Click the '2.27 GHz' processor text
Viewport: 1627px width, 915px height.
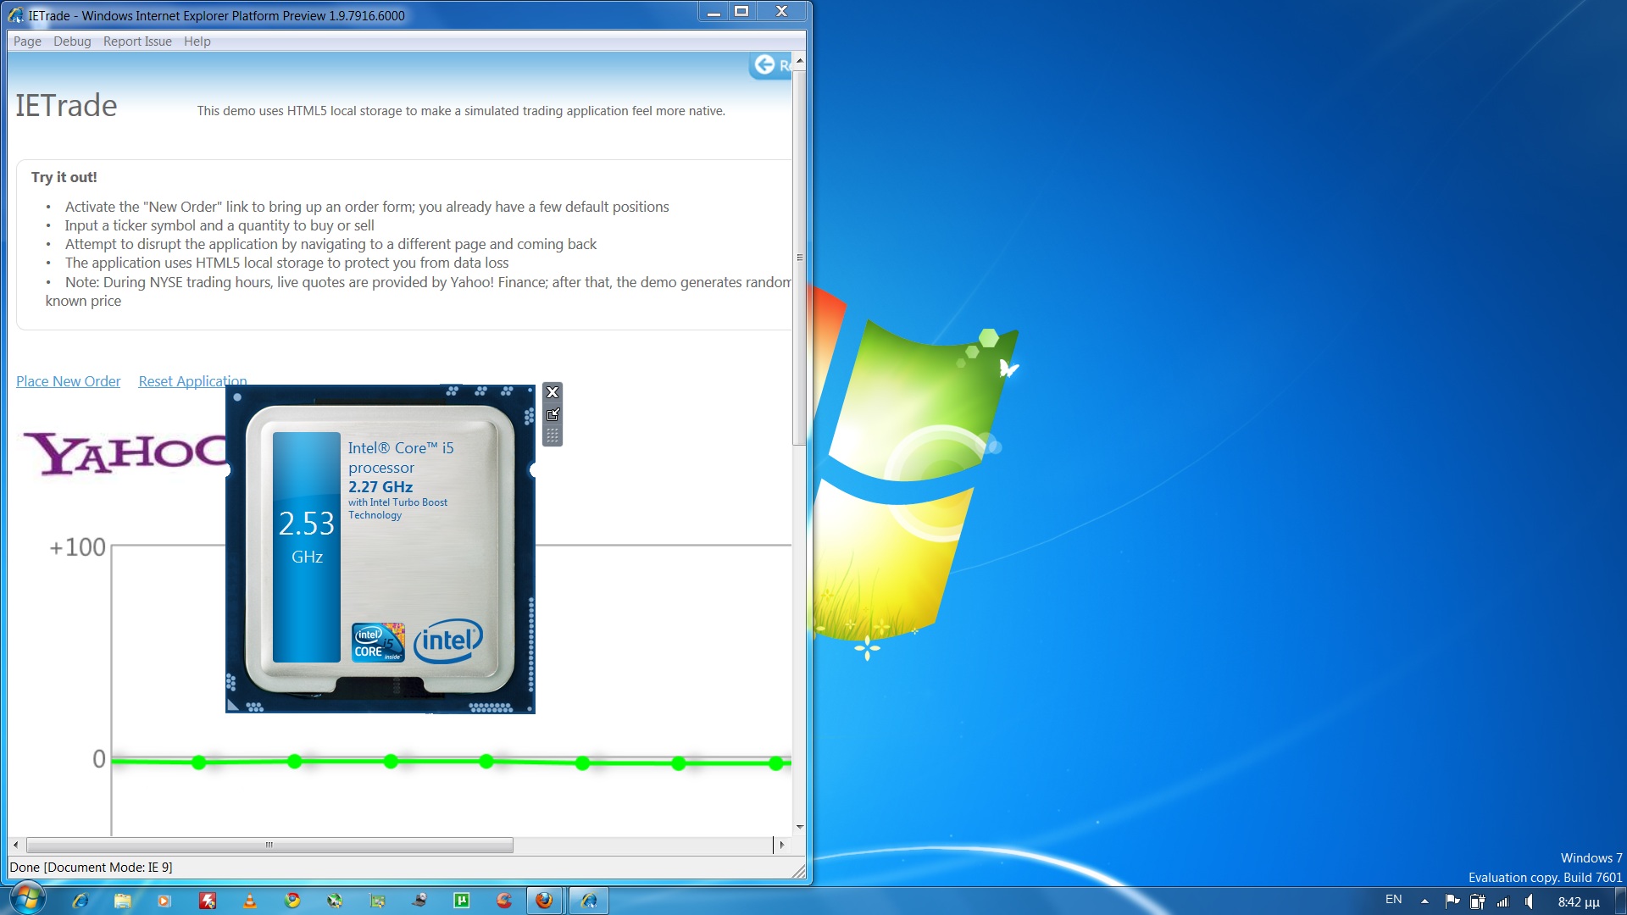380,486
